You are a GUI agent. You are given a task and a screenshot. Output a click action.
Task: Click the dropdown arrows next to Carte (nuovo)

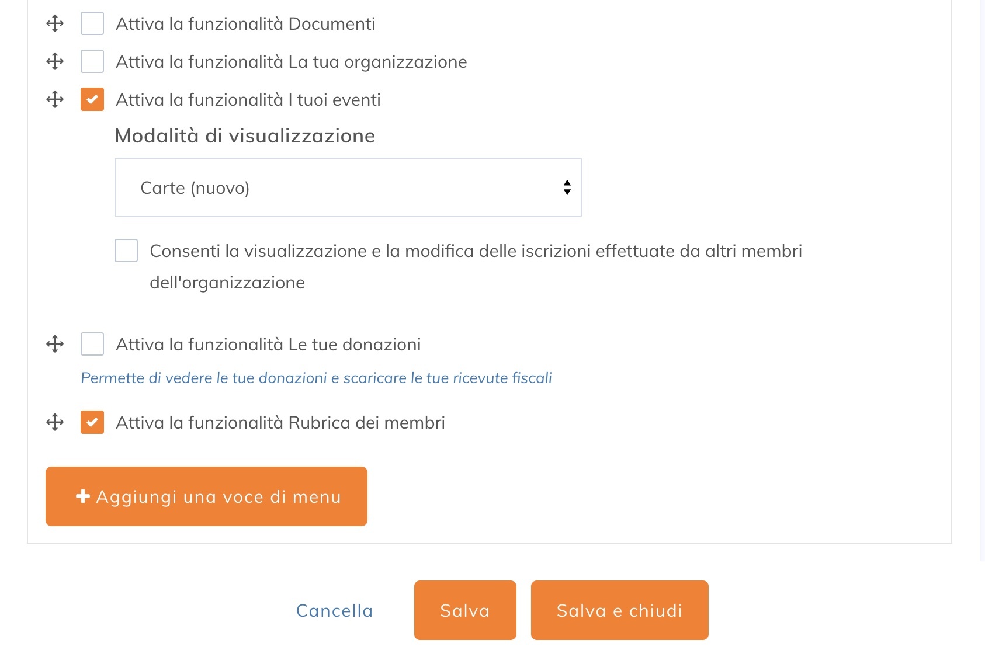[x=567, y=187]
